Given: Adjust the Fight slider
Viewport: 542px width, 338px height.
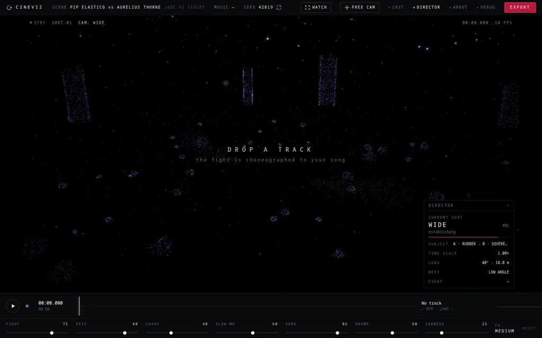Looking at the screenshot, I should tap(37, 333).
